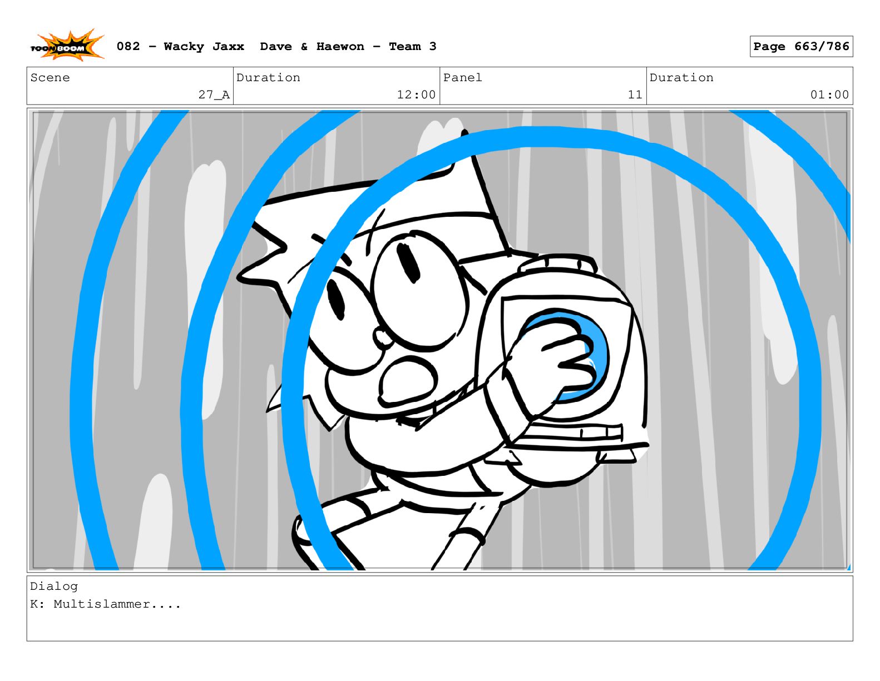Select dialog line 'K: Multislammer....'
This screenshot has width=880, height=681.
click(x=106, y=604)
